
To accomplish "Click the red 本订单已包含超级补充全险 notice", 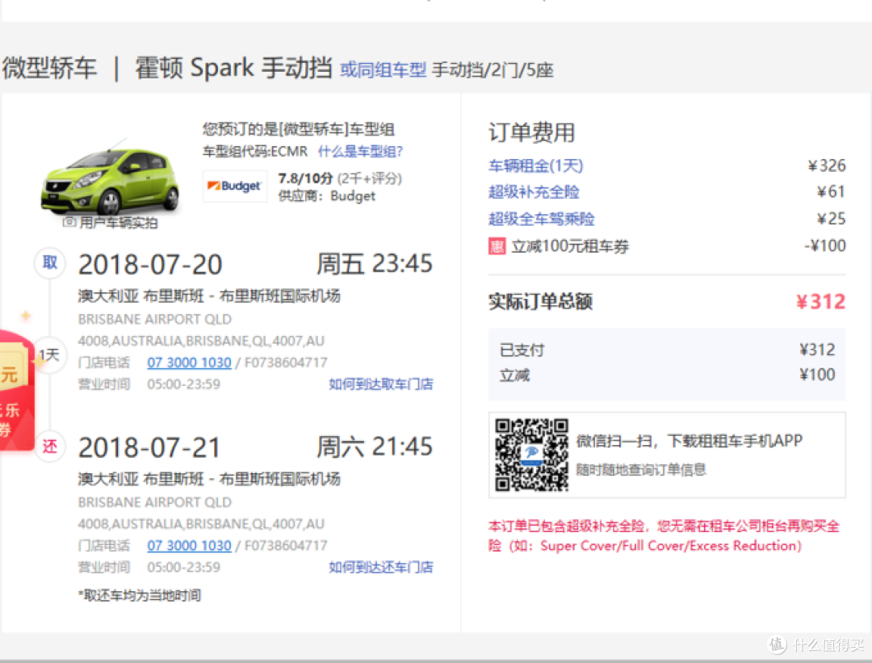I will click(664, 535).
